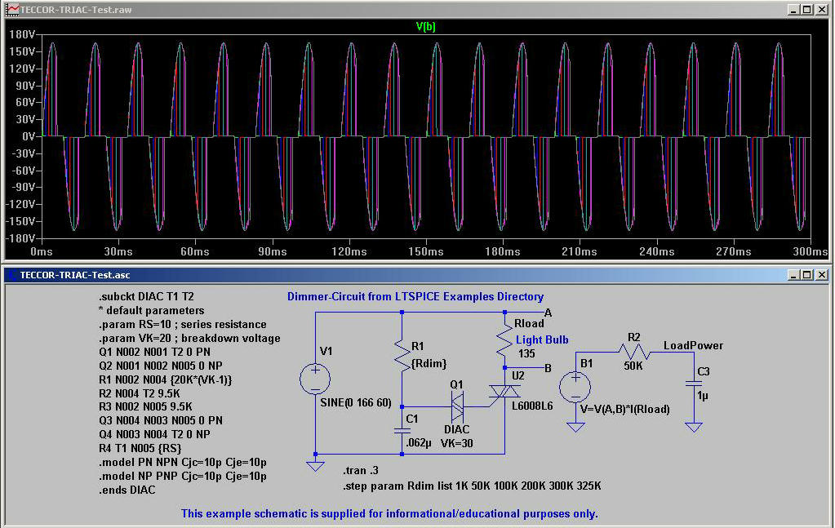Maximize the TECCOR-TRIAC-Test.asc schematic window

click(x=807, y=275)
